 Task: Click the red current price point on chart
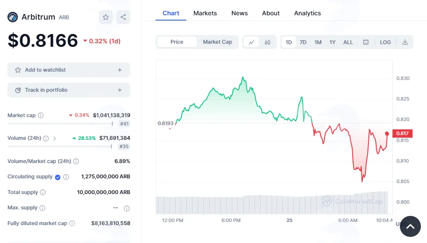pos(387,133)
